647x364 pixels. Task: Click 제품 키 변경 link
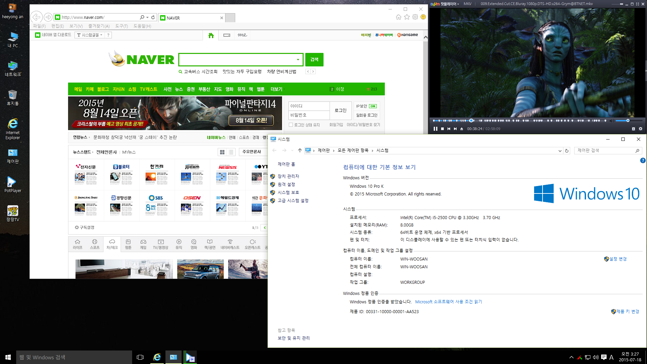tap(625, 312)
